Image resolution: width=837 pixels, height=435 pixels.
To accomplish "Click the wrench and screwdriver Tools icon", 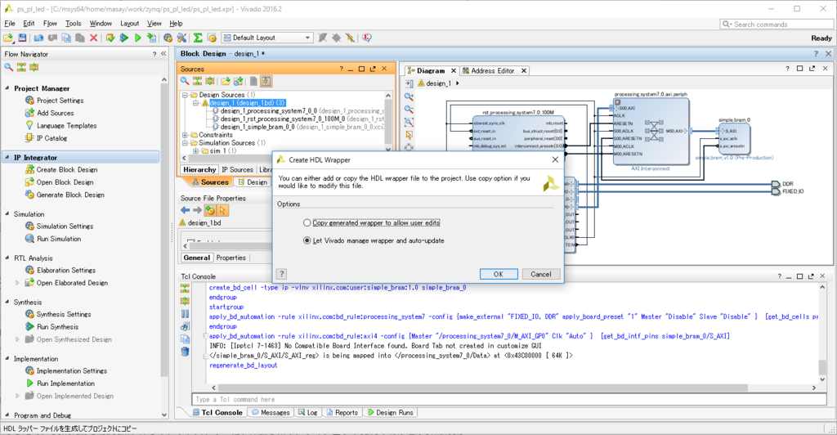I will (x=182, y=38).
